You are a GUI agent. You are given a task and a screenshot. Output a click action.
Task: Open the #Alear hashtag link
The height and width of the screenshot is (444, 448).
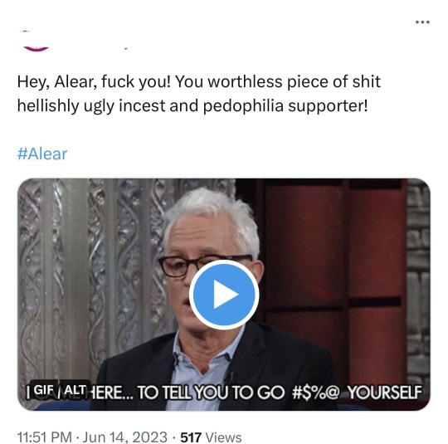[x=42, y=154]
